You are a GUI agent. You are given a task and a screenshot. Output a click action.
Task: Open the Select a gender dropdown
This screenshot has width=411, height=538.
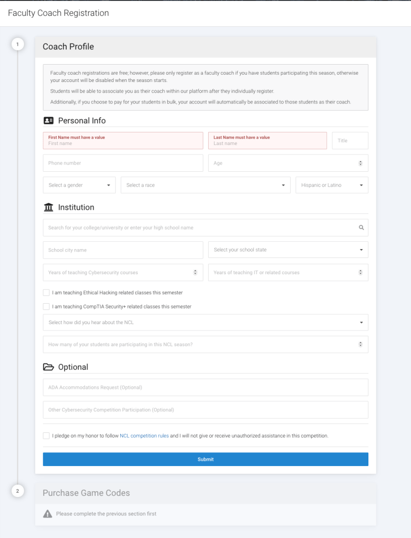(x=81, y=185)
